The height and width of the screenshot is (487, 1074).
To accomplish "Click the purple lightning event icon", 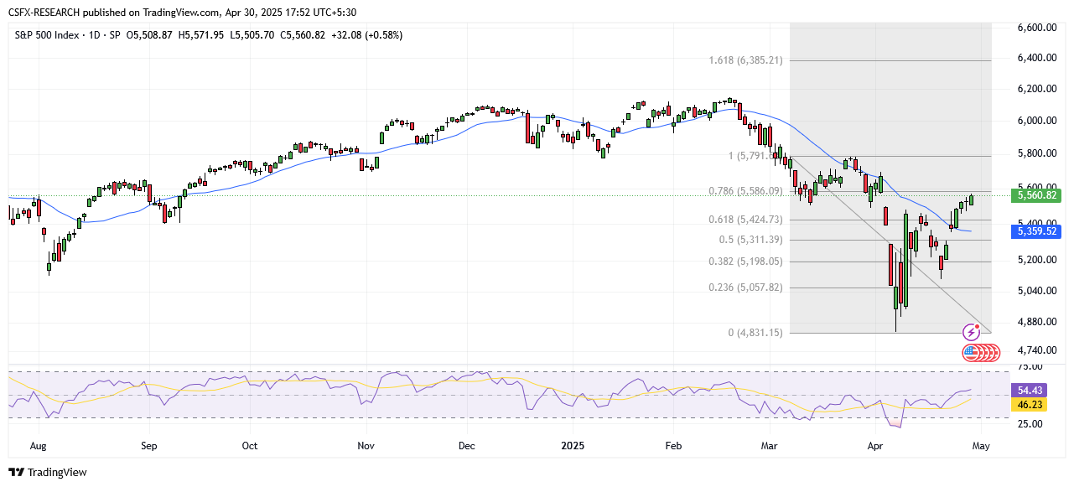I will pyautogui.click(x=972, y=333).
